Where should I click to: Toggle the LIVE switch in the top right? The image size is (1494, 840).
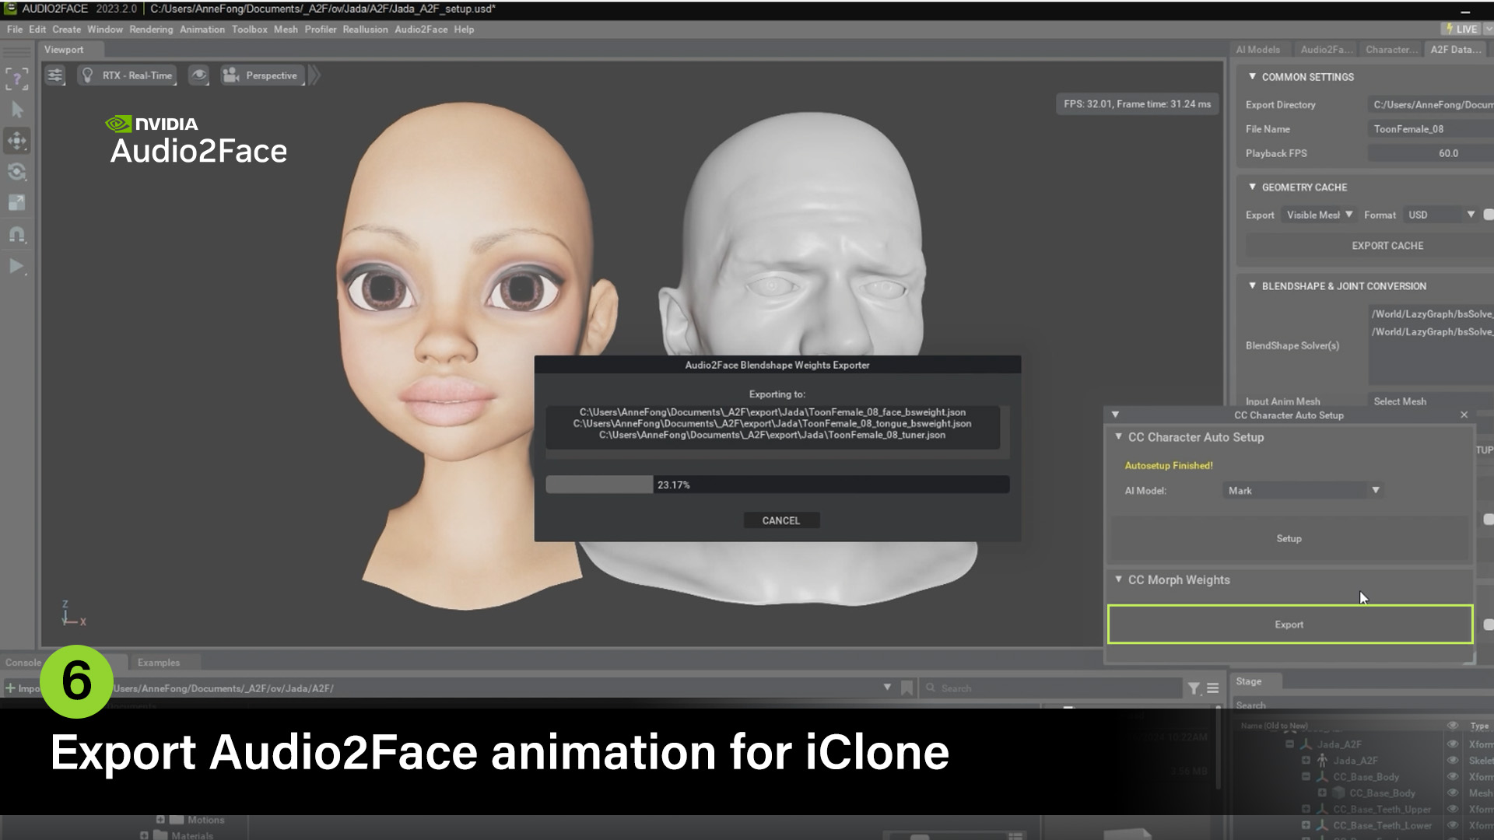[1462, 28]
